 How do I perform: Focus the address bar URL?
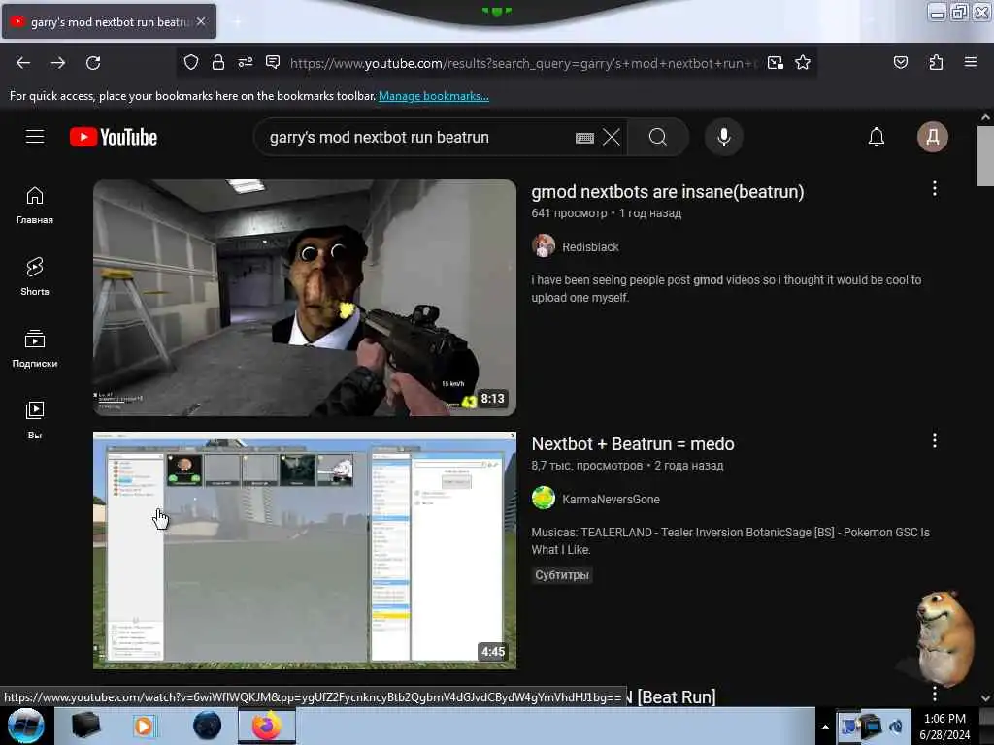(523, 63)
